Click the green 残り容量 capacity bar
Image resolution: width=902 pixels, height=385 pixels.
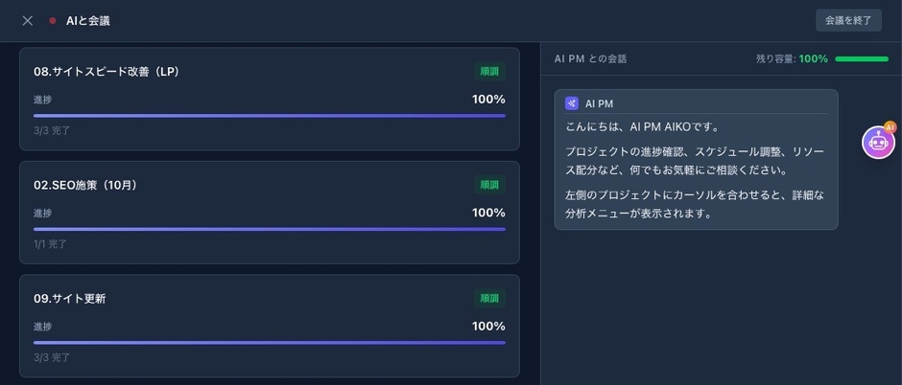click(x=861, y=59)
